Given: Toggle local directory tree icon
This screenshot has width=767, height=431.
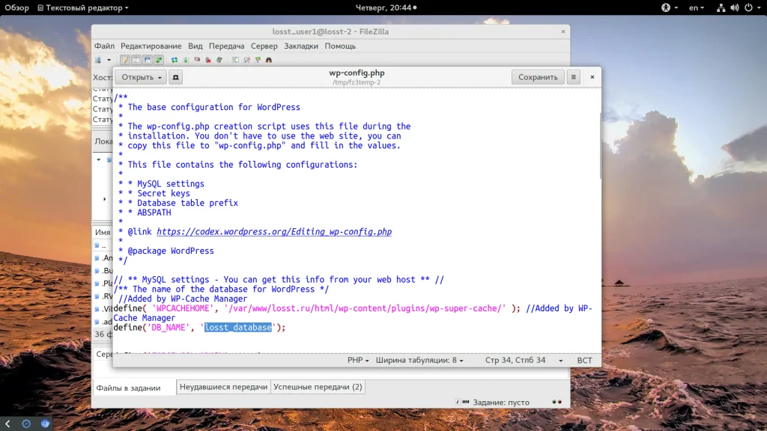Looking at the screenshot, I should point(136,60).
